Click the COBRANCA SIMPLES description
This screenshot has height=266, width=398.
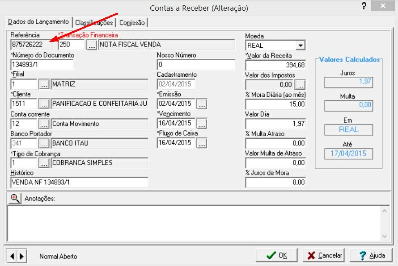99,163
